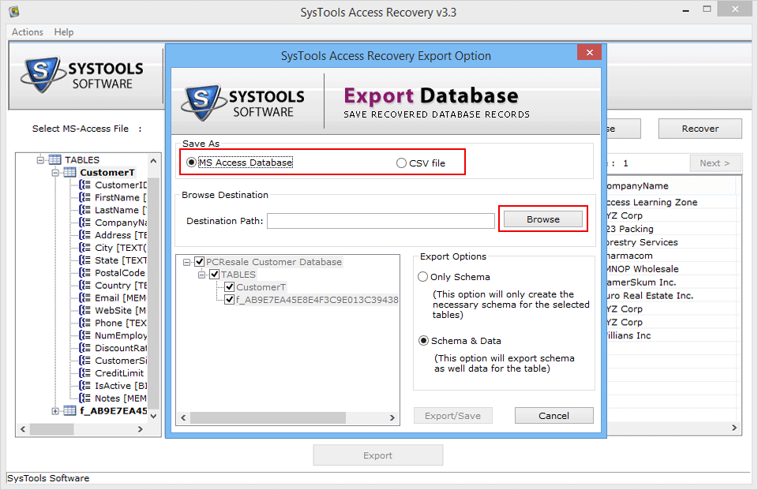Screen dimensions: 758x490
Task: Click the LastName field icon in left tree
Action: pyautogui.click(x=84, y=210)
